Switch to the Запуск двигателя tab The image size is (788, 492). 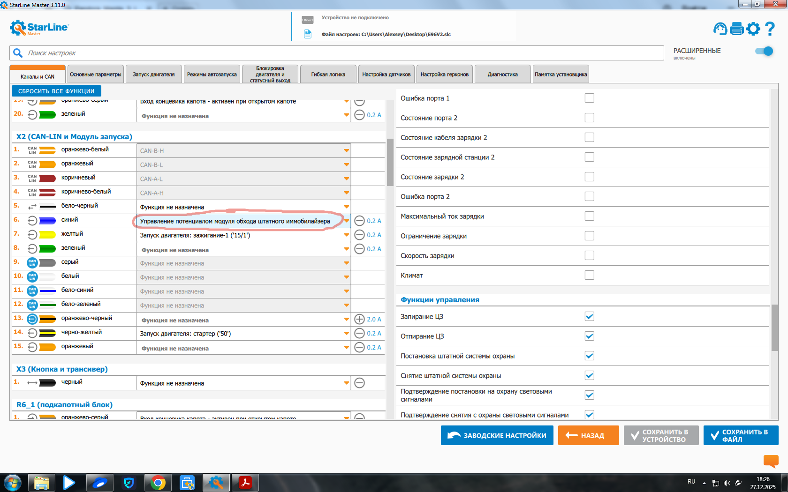pyautogui.click(x=153, y=75)
